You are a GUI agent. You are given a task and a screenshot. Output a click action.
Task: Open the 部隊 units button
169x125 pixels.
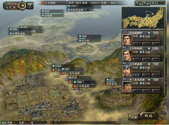[x=134, y=117]
